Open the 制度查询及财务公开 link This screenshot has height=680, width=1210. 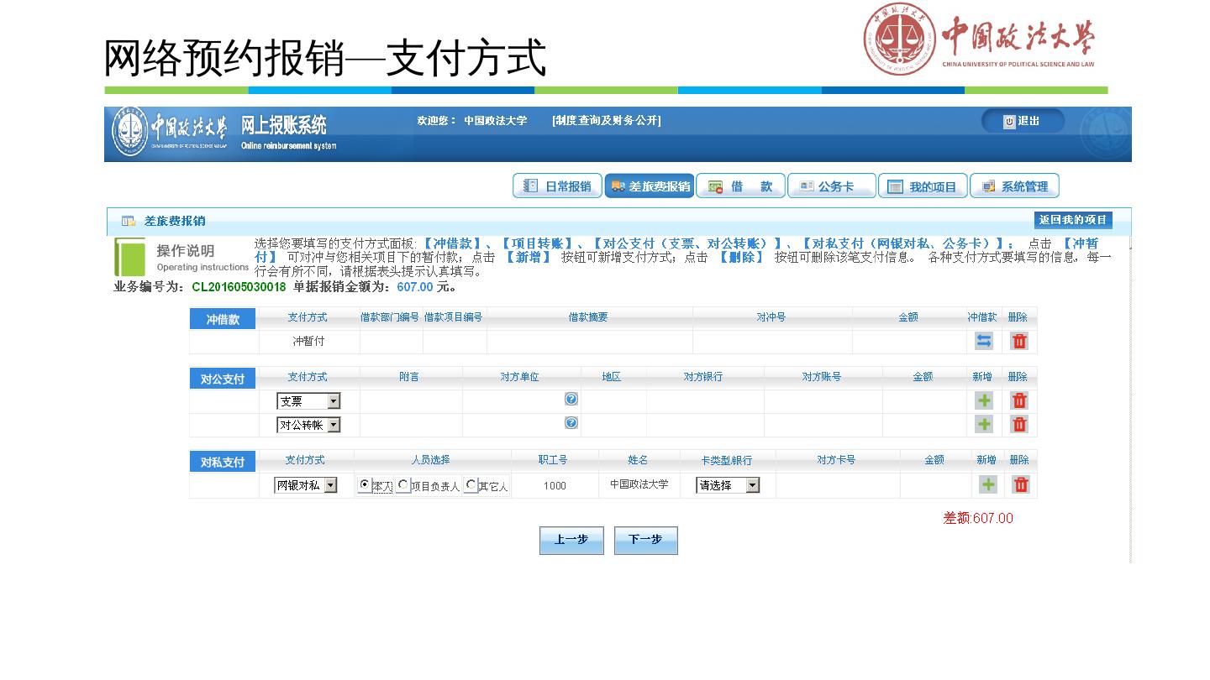pyautogui.click(x=607, y=121)
